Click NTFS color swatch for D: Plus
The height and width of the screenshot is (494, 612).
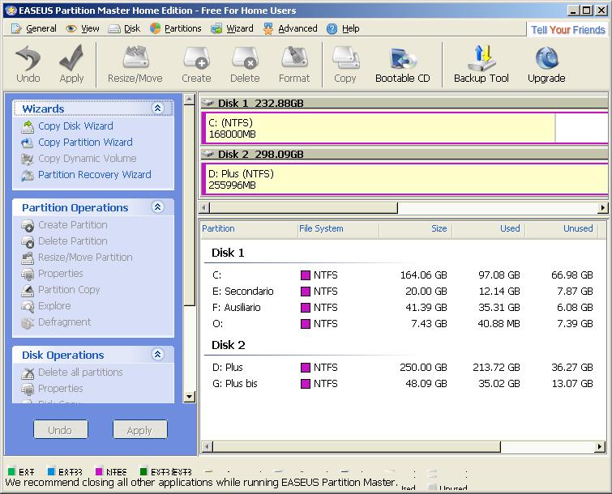tap(306, 368)
